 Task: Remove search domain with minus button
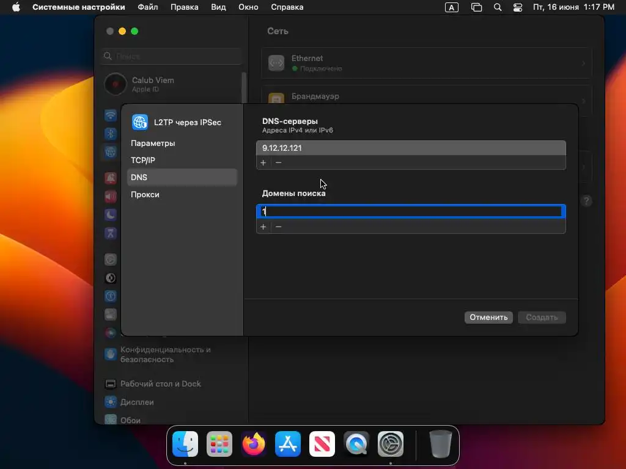[x=278, y=227]
